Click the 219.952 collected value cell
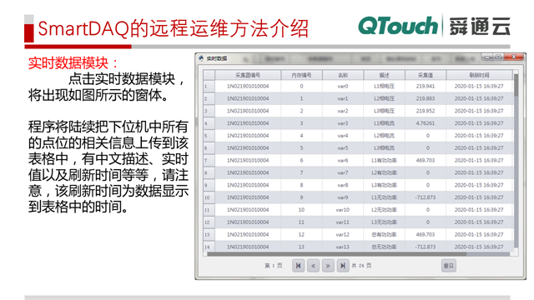This screenshot has height=300, width=534. (x=426, y=111)
